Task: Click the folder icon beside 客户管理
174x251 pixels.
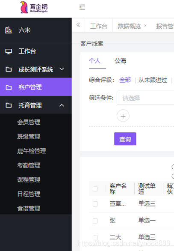Action: 9,87
